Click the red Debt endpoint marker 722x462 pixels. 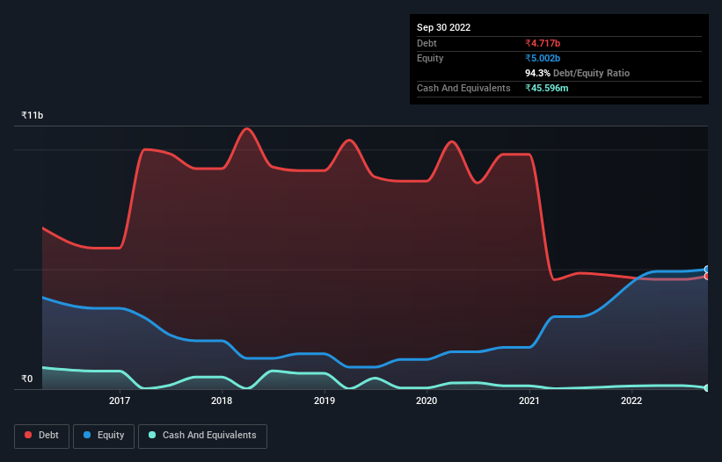[x=707, y=277]
